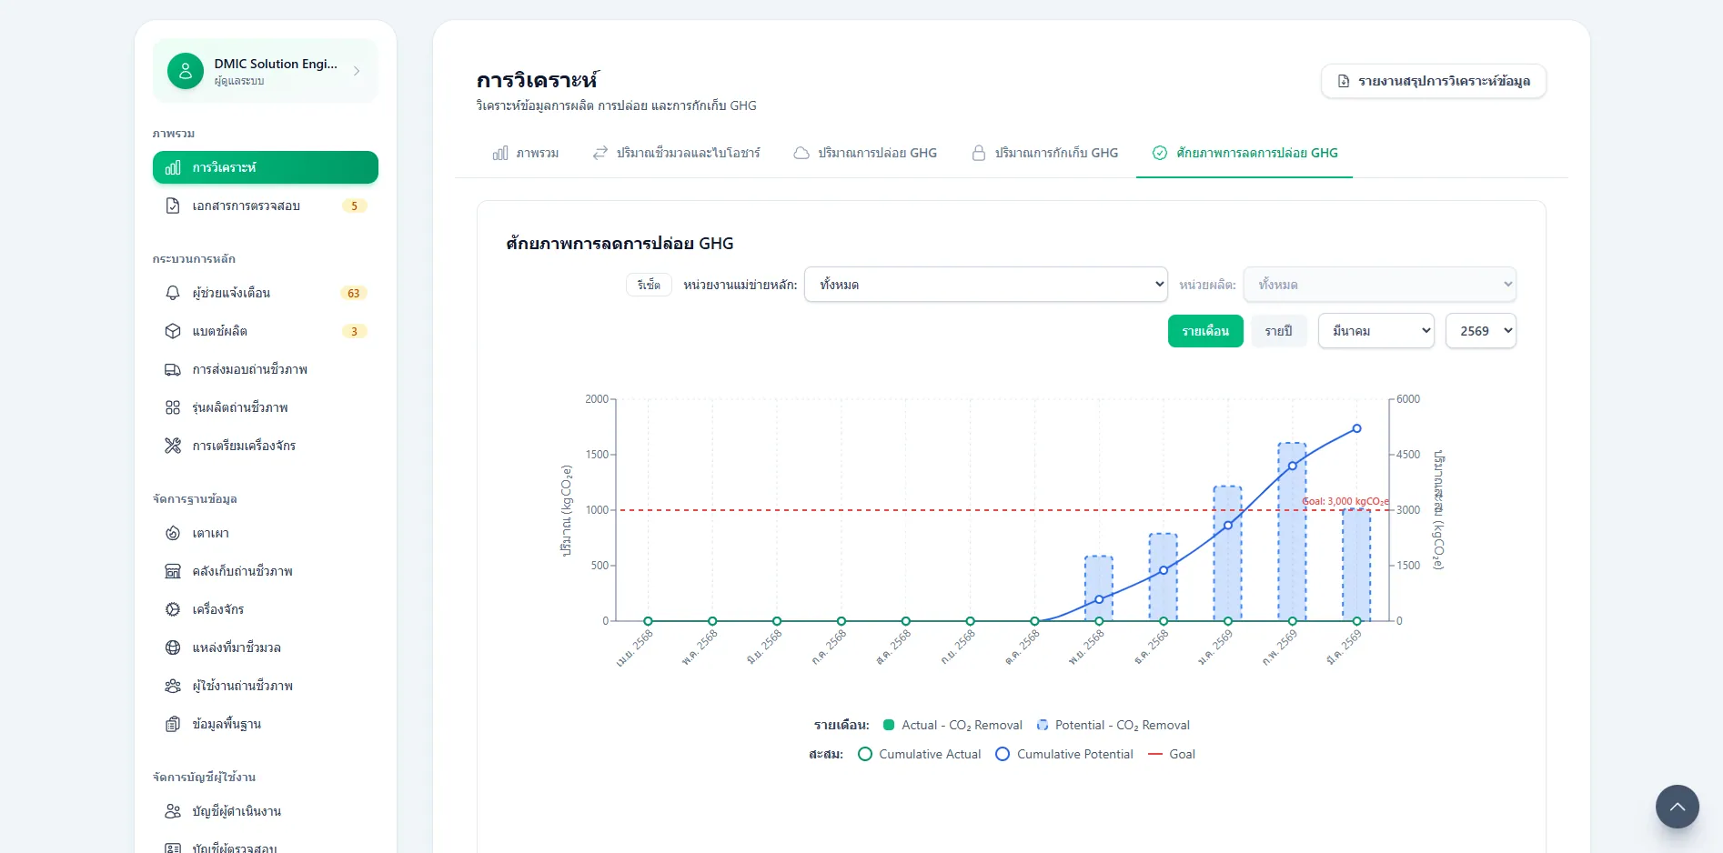Screen dimensions: 1723x853
Task: Click the tools icon for การเตรียมเครื่องจักร
Action: click(x=173, y=446)
